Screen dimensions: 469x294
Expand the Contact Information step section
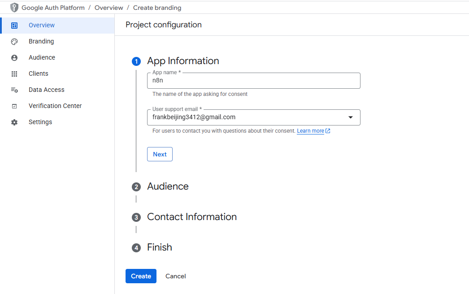pos(191,217)
